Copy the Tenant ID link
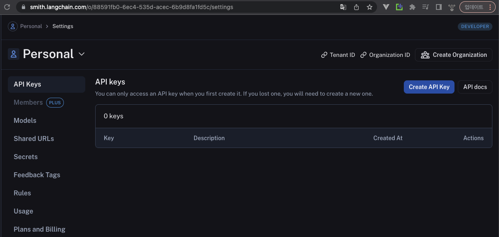The width and height of the screenshot is (499, 237). point(338,55)
